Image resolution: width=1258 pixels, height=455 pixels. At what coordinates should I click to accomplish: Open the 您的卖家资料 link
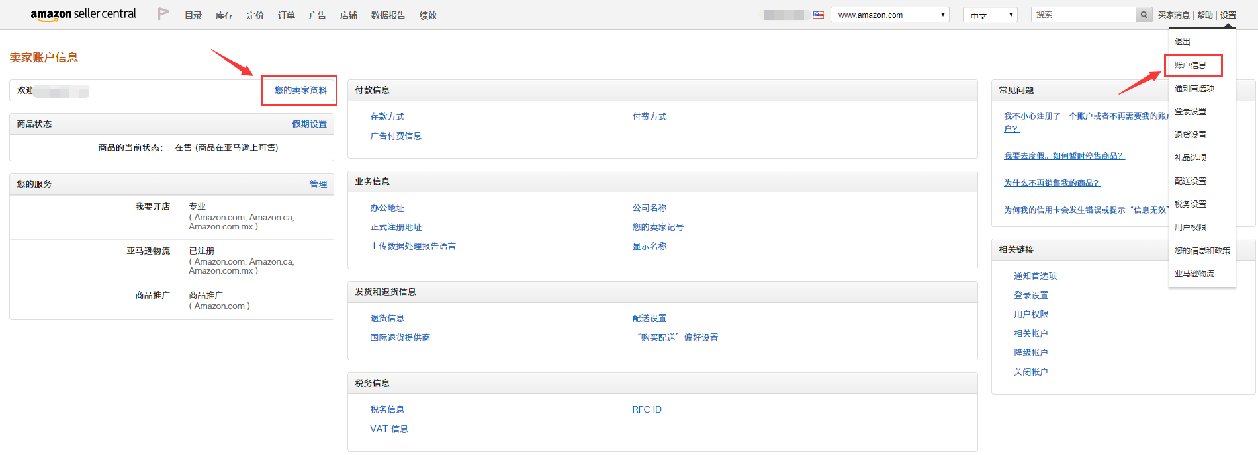[300, 90]
